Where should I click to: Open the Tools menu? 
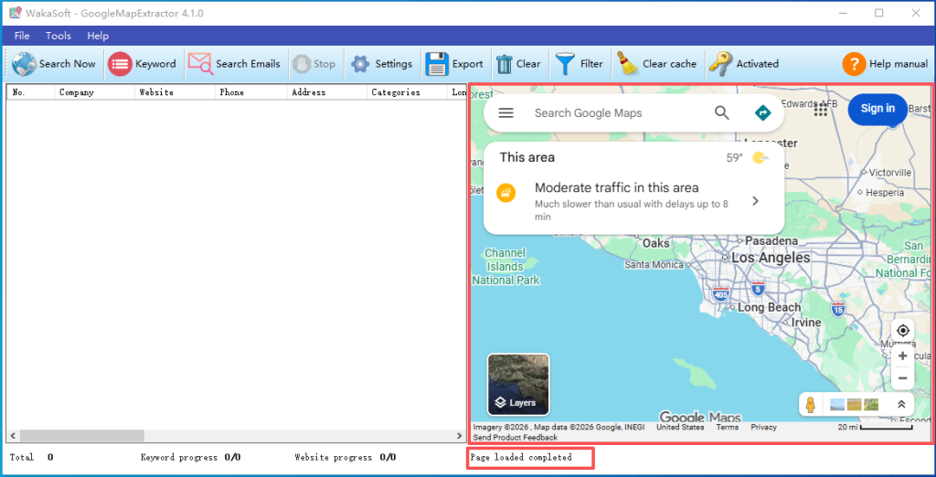(x=58, y=36)
